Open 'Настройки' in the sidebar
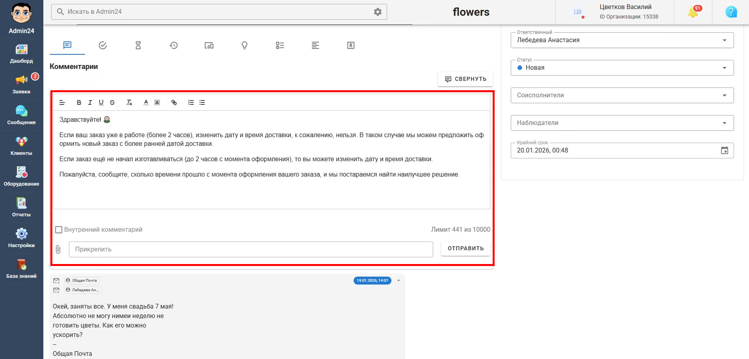749x359 pixels. coord(22,238)
